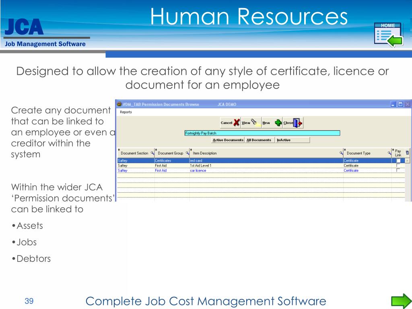The height and width of the screenshot is (309, 412).
Task: Close the Permission Documents Browse window
Action: coord(407,104)
